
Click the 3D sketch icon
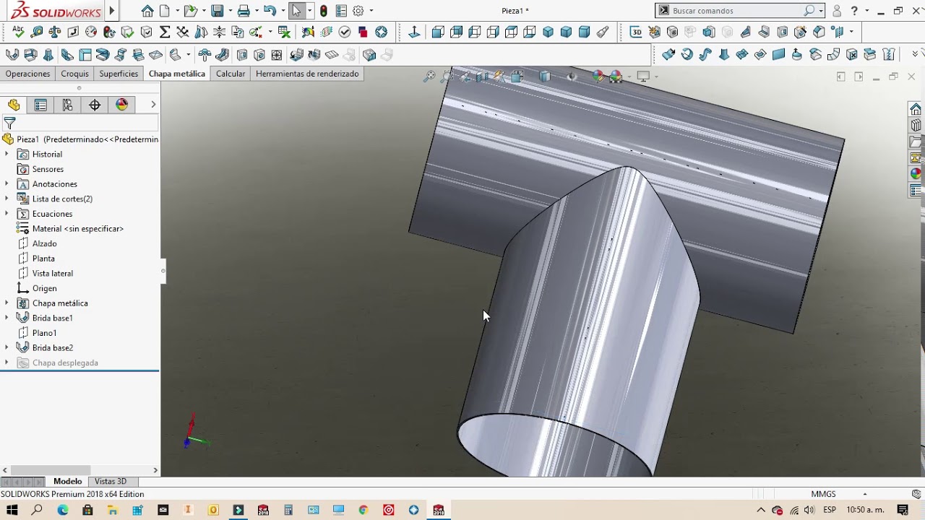pos(636,32)
